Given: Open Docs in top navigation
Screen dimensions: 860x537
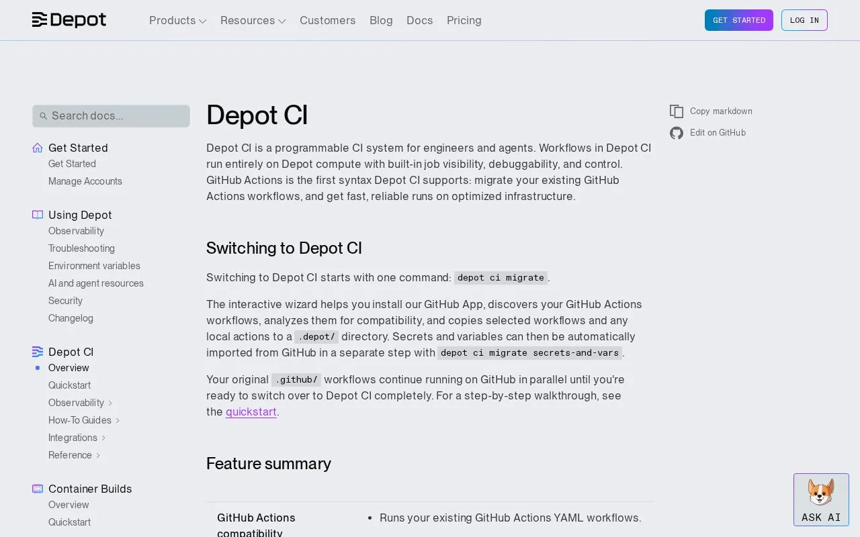Looking at the screenshot, I should (x=419, y=20).
